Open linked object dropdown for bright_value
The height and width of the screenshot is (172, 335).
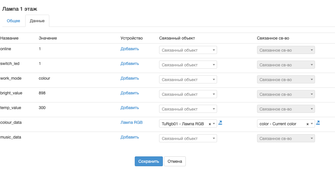click(188, 94)
